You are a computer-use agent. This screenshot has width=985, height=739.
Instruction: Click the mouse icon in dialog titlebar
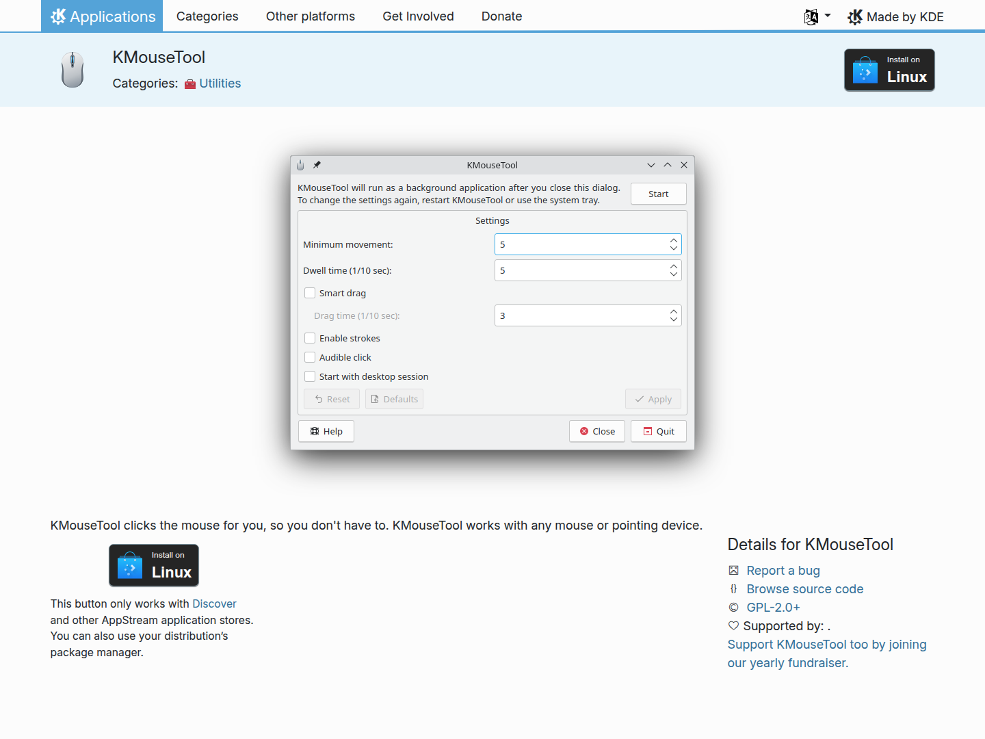coord(300,165)
